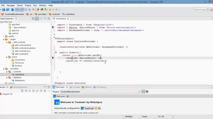Click the error marker beside SQLite import
Screen dimensions: 213x119
[x=53, y=27]
